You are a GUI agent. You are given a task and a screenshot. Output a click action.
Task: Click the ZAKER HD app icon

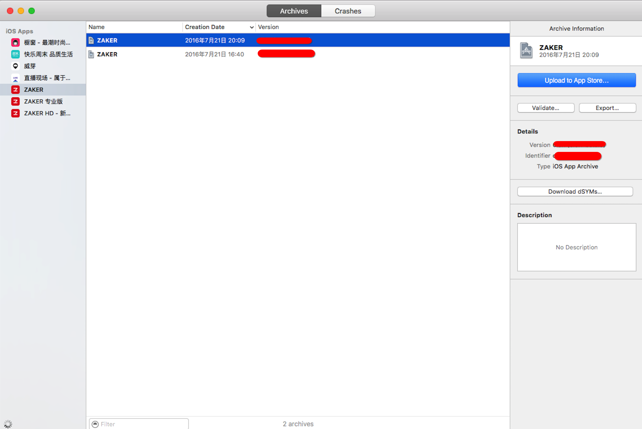click(x=15, y=113)
